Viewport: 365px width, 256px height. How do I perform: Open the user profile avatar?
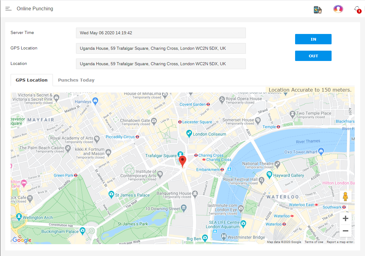pos(338,9)
